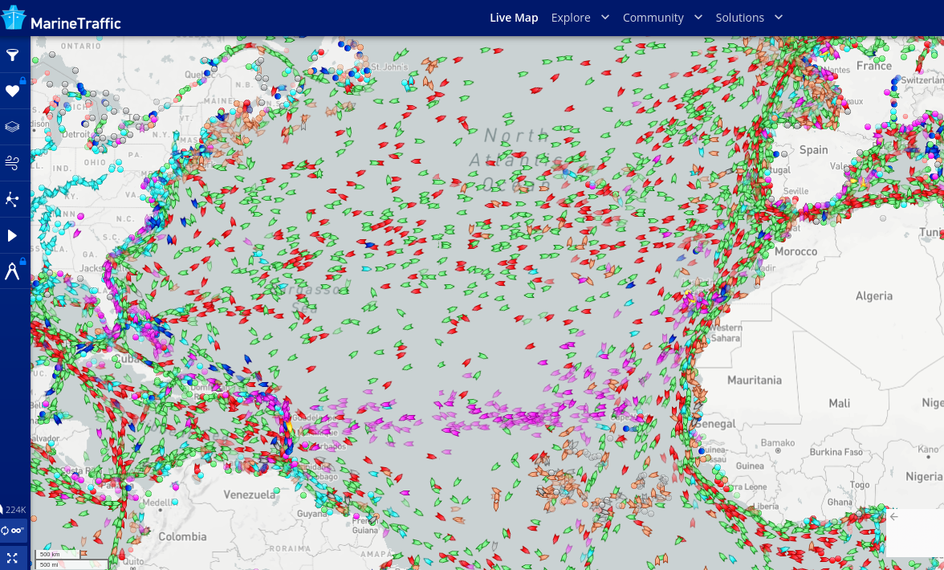Click the Algeria label on the map
Image resolution: width=944 pixels, height=570 pixels.
pos(873,296)
